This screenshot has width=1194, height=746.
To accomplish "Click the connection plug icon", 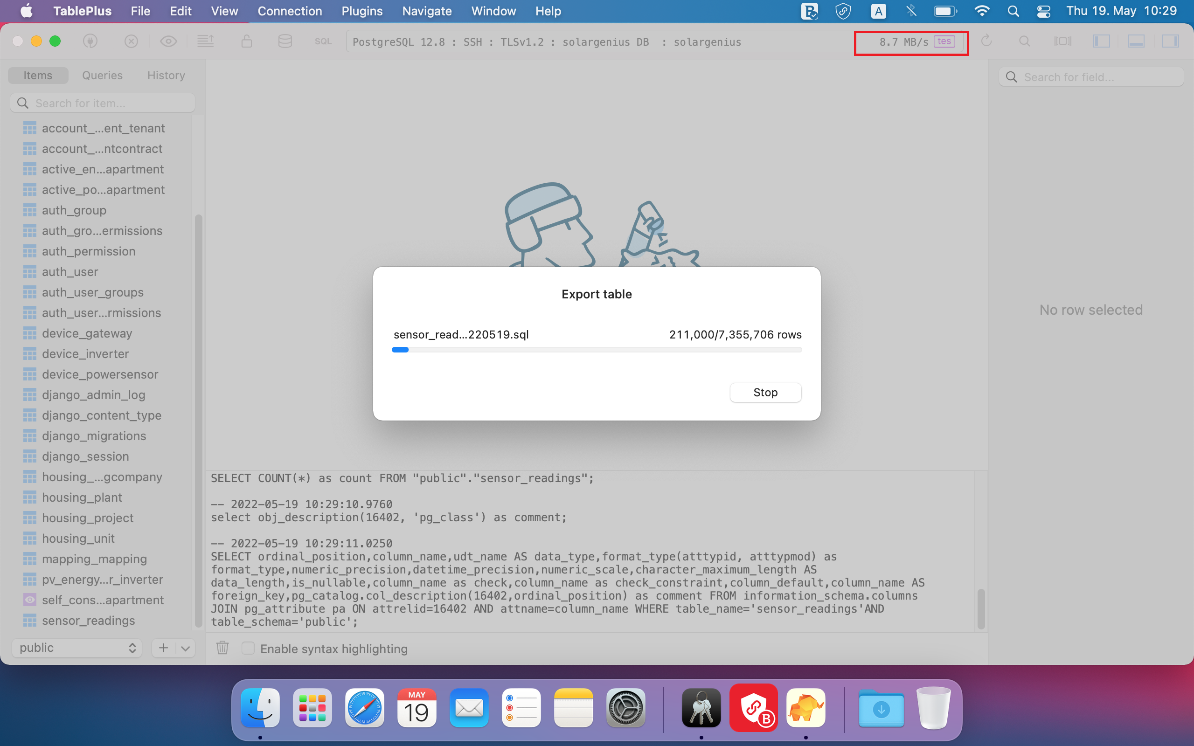I will tap(90, 41).
